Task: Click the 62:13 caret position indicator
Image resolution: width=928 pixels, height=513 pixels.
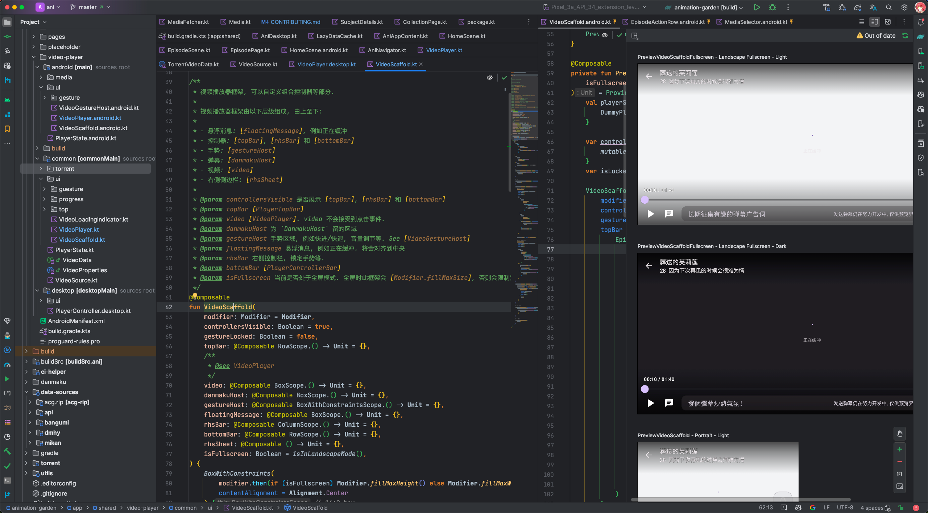Action: 766,508
